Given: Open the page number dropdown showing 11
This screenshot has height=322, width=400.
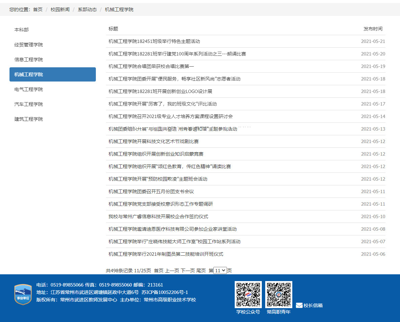Looking at the screenshot, I should click(220, 271).
